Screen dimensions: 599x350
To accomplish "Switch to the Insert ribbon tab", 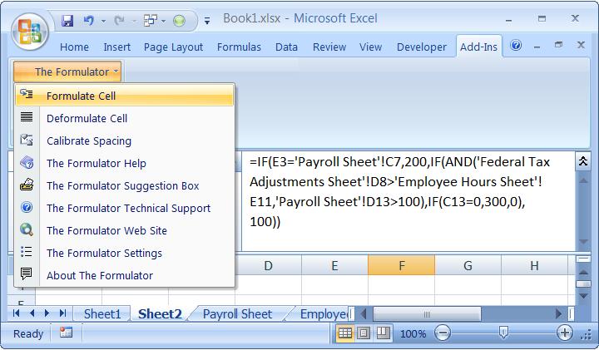I will tap(117, 47).
